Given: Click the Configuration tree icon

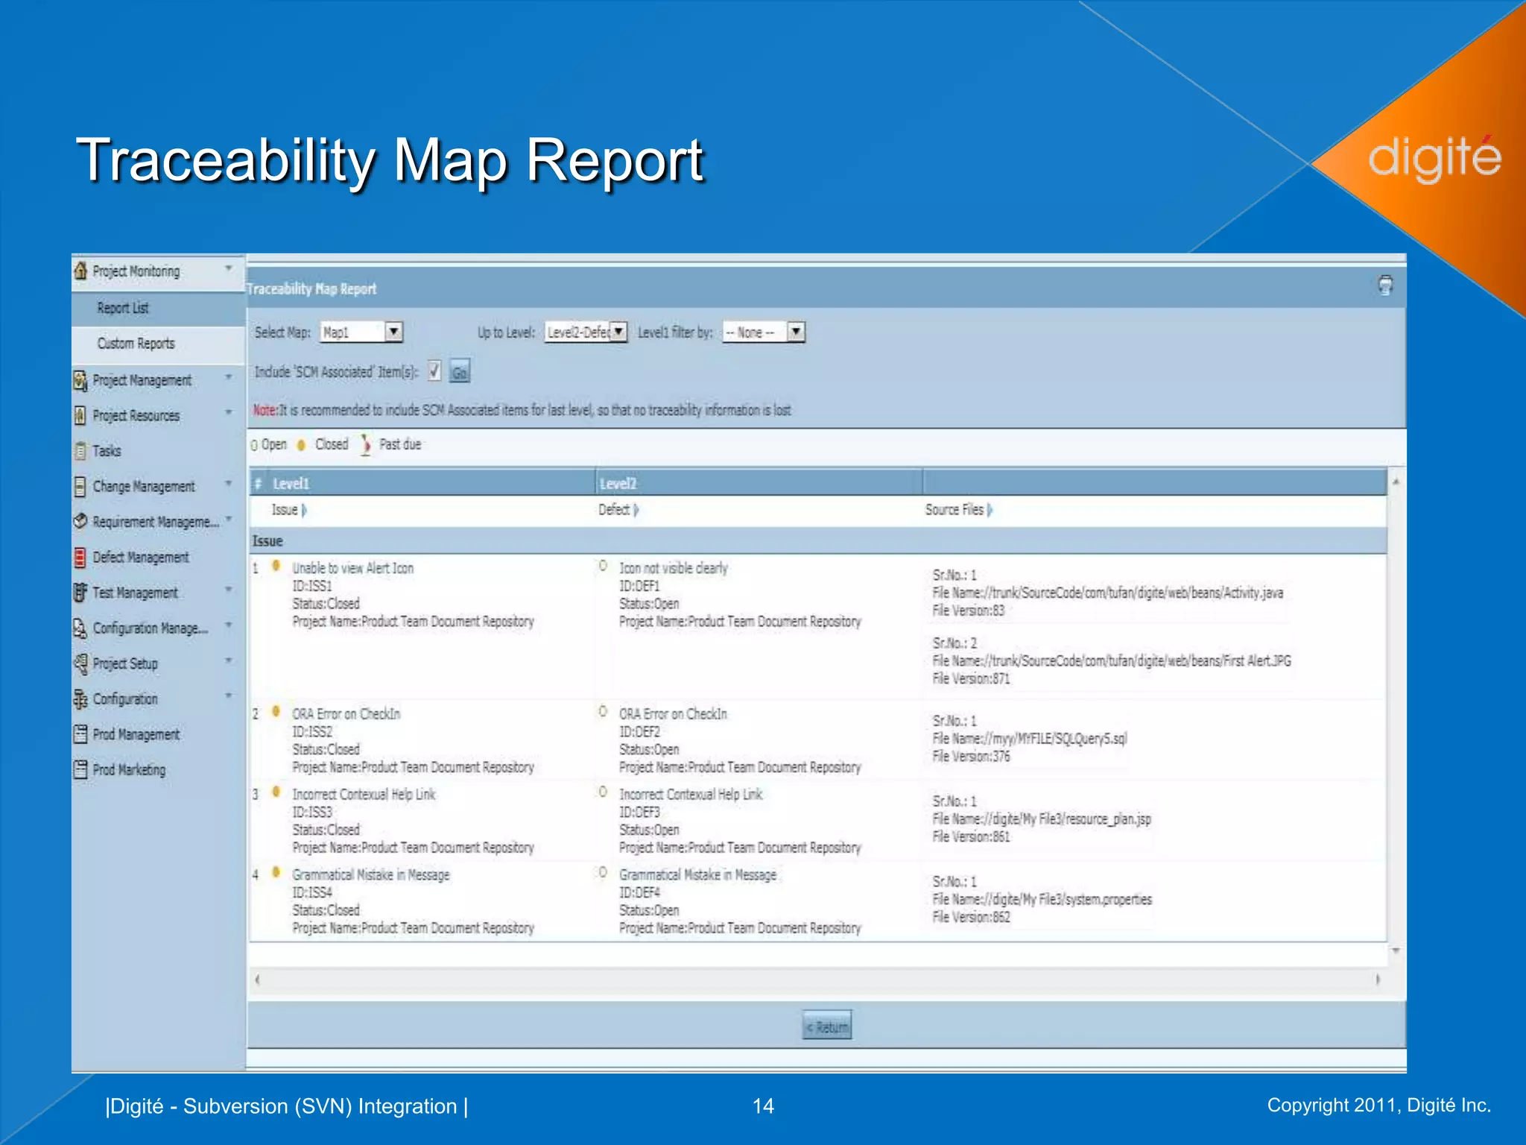Looking at the screenshot, I should coord(80,698).
